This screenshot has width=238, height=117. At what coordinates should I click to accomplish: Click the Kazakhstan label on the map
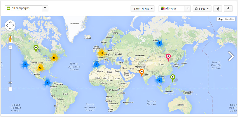click(139, 56)
